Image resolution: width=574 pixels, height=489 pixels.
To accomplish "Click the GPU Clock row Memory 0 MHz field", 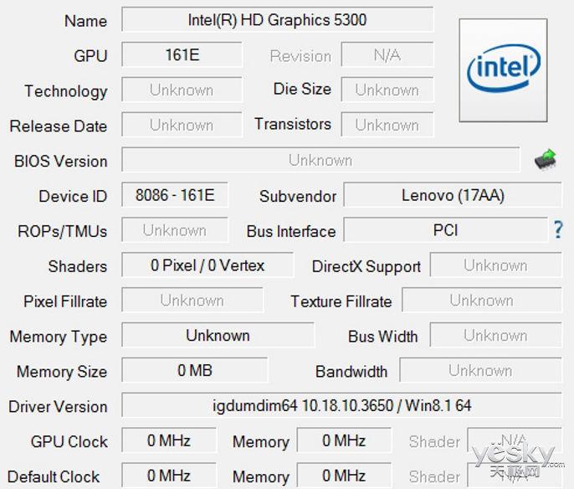I will 344,440.
